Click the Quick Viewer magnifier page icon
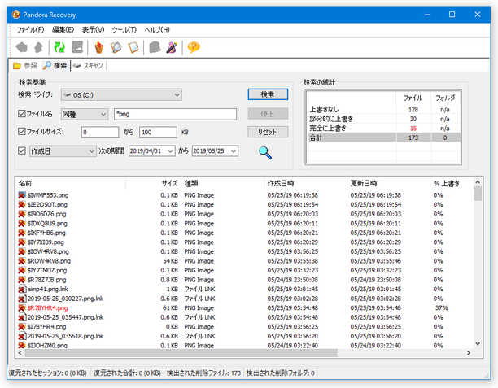The width and height of the screenshot is (498, 388). tap(116, 47)
